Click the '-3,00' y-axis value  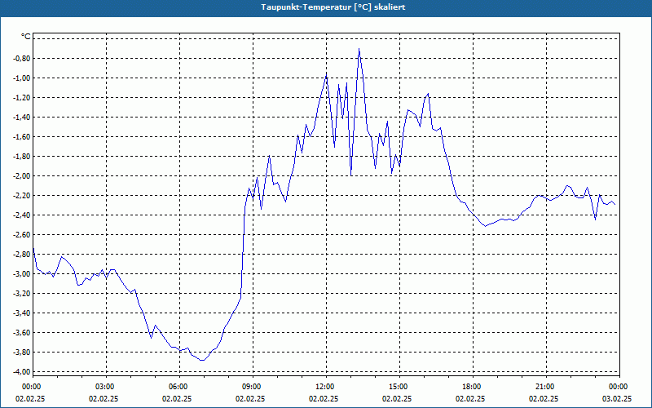(22, 273)
